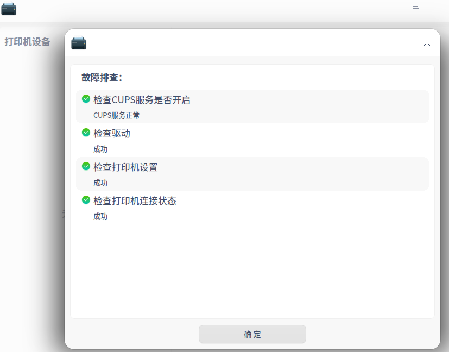Close the troubleshooting dialog with the X
The width and height of the screenshot is (449, 352).
pyautogui.click(x=427, y=42)
